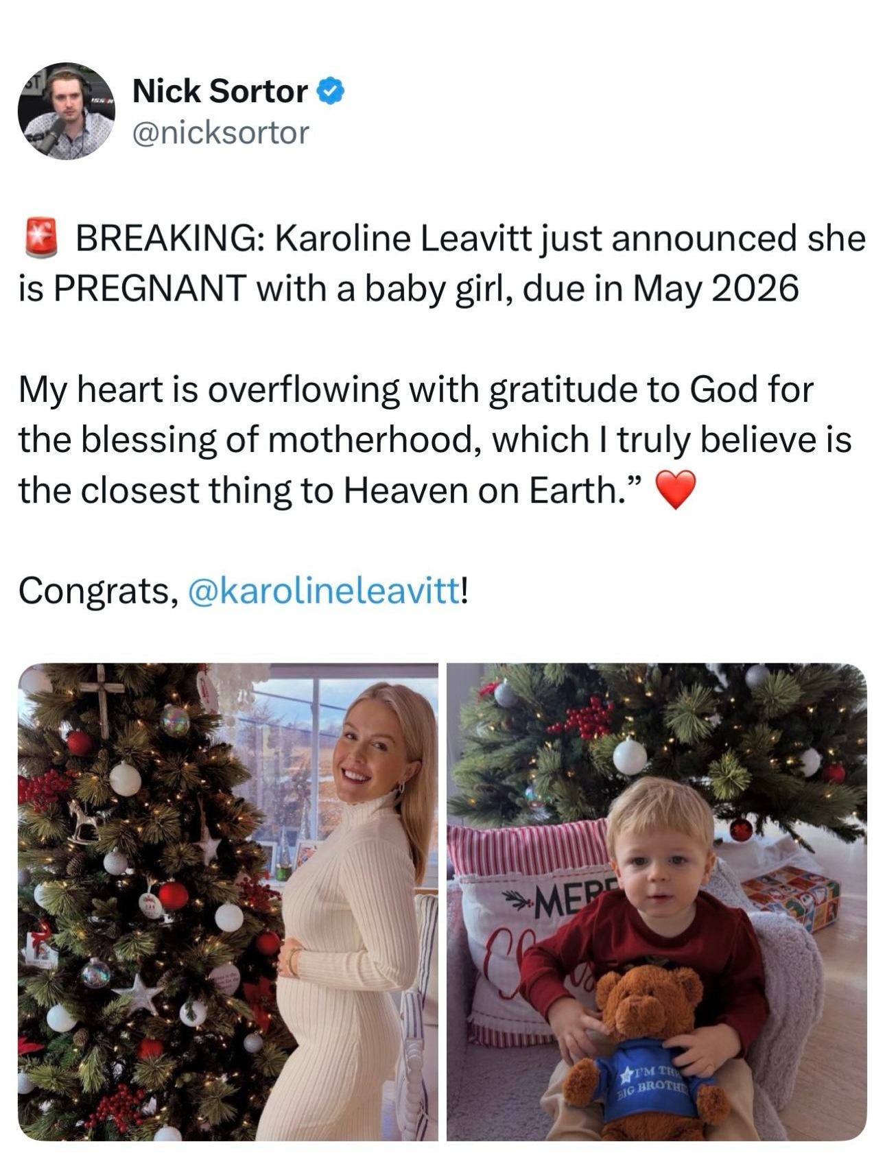Open the @karolineleavitt mention link
Viewport: 885px width, 1166px height.
(x=324, y=591)
